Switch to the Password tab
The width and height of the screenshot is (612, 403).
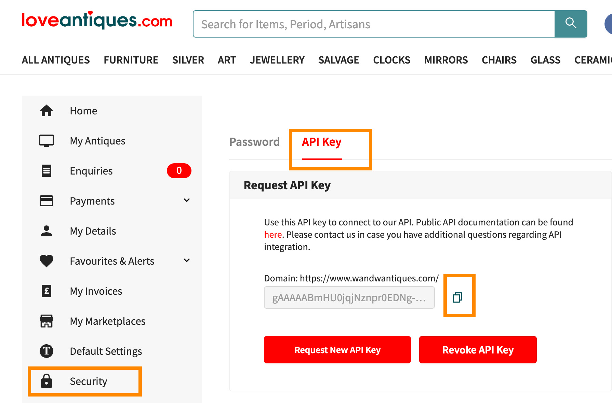pos(254,141)
